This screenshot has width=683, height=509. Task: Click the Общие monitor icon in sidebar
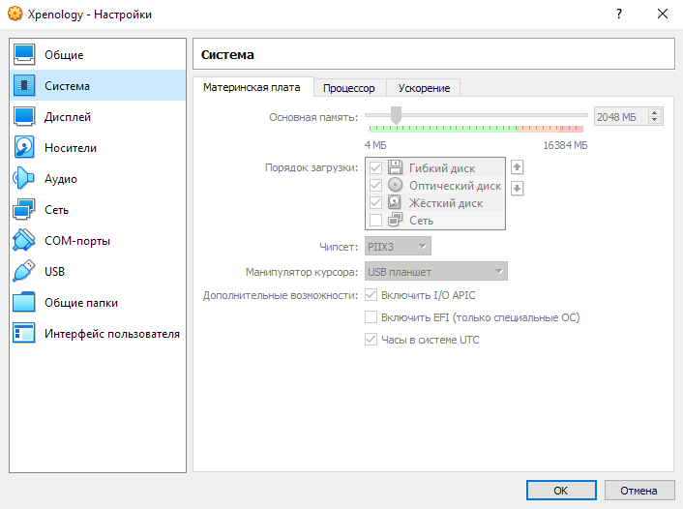pyautogui.click(x=24, y=54)
